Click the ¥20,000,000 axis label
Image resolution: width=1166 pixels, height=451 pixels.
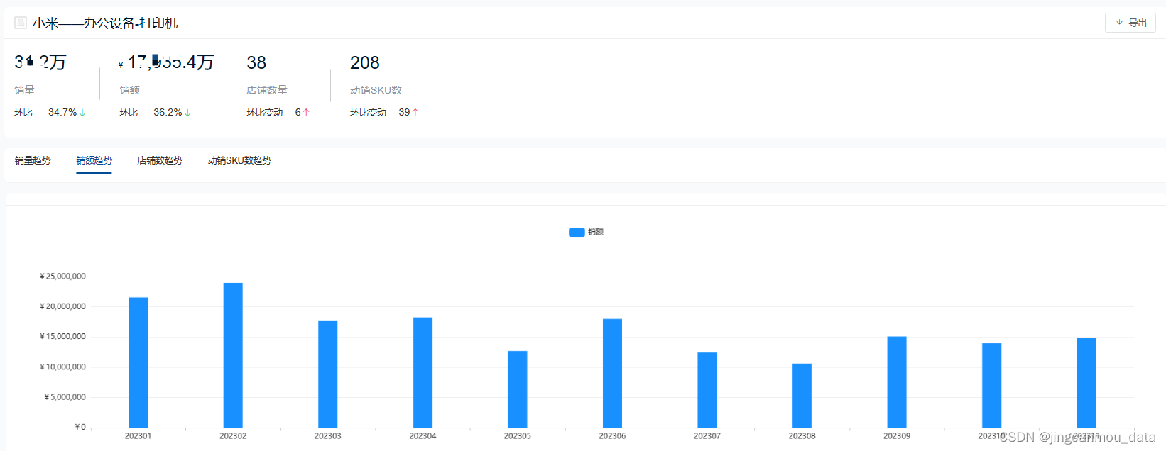[x=62, y=306]
